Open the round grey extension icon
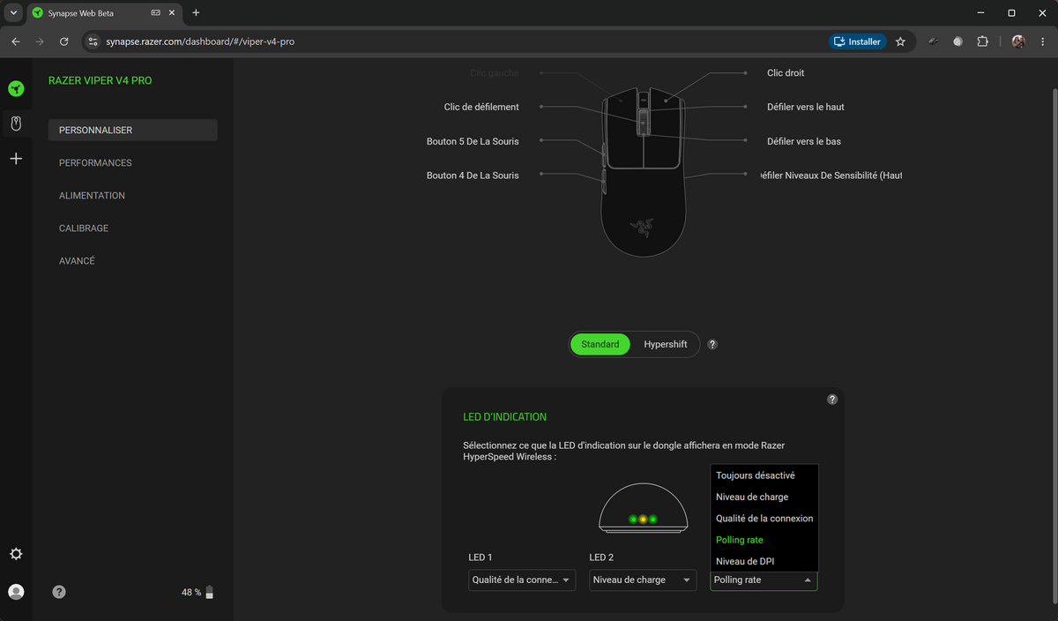Image resolution: width=1058 pixels, height=621 pixels. (x=958, y=41)
